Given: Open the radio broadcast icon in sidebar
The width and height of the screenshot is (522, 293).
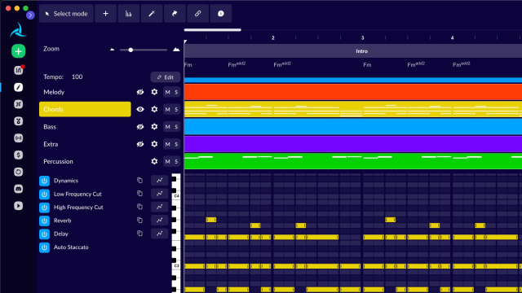Looking at the screenshot, I should tap(18, 138).
